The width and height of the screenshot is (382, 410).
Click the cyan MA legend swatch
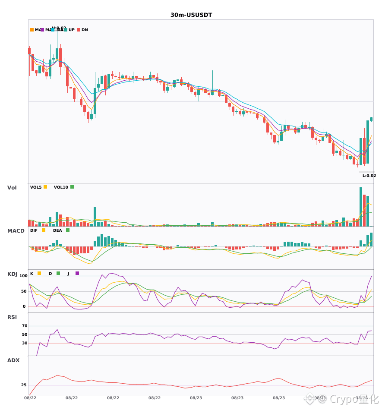tap(53, 30)
